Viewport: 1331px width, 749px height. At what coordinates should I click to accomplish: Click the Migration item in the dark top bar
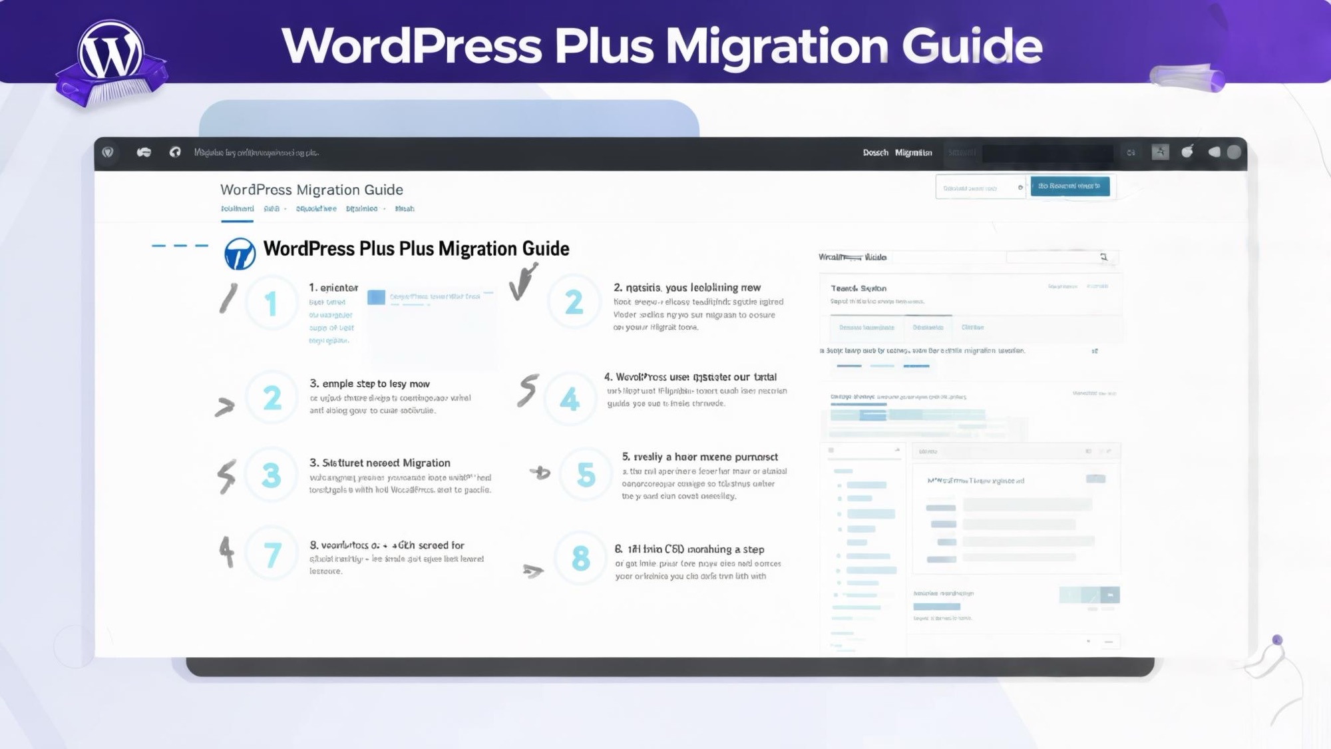click(x=913, y=152)
